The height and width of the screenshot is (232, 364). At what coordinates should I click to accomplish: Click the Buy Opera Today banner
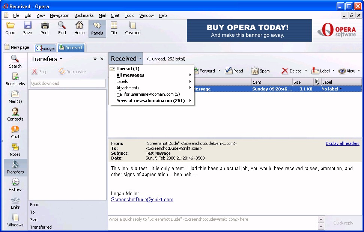tap(249, 30)
